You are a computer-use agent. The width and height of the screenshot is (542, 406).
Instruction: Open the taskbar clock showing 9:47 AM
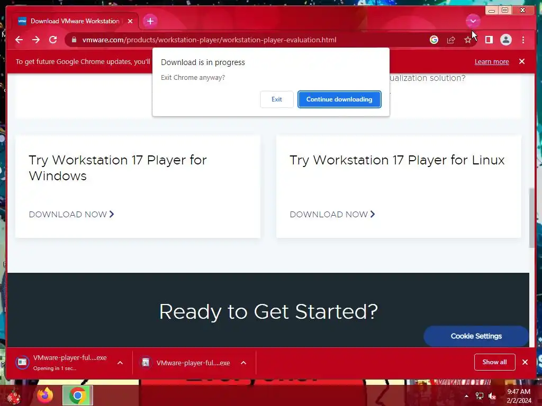pos(519,396)
